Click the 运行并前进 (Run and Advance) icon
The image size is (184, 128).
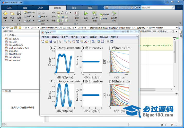pos(95,14)
